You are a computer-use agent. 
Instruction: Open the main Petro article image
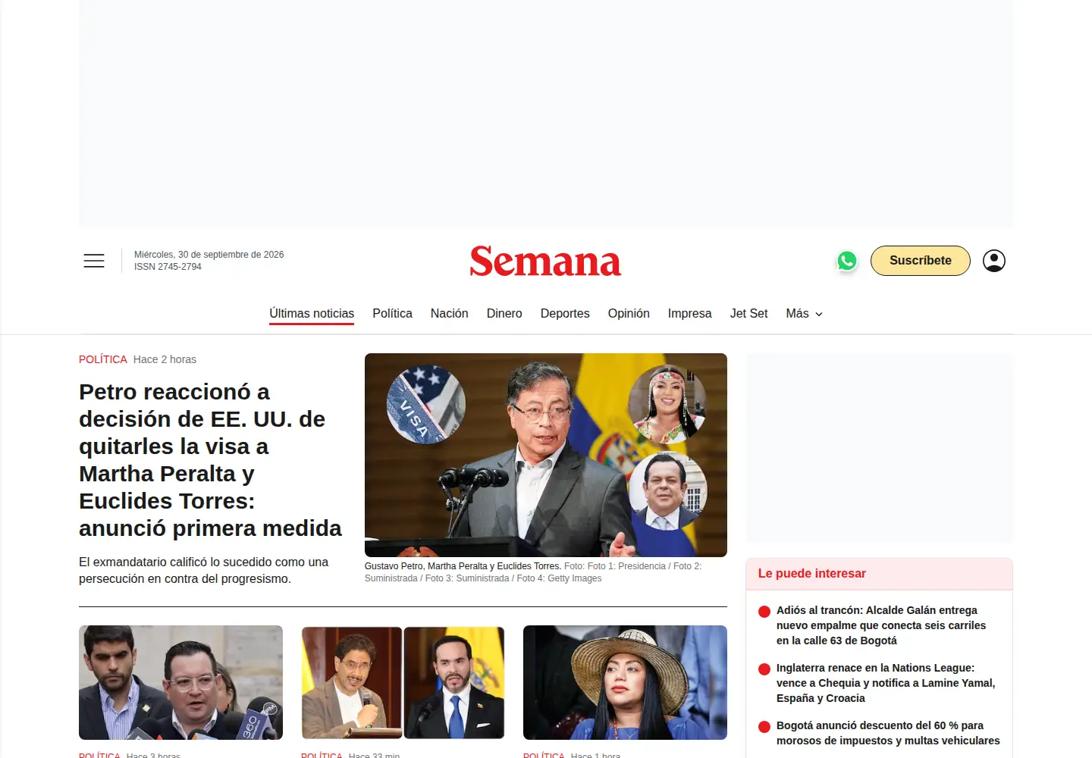[546, 455]
